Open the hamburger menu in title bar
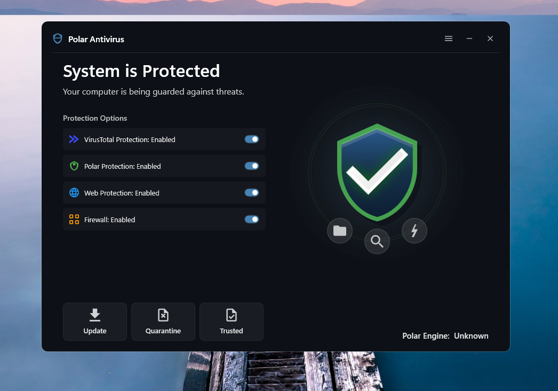The image size is (558, 391). click(x=449, y=38)
